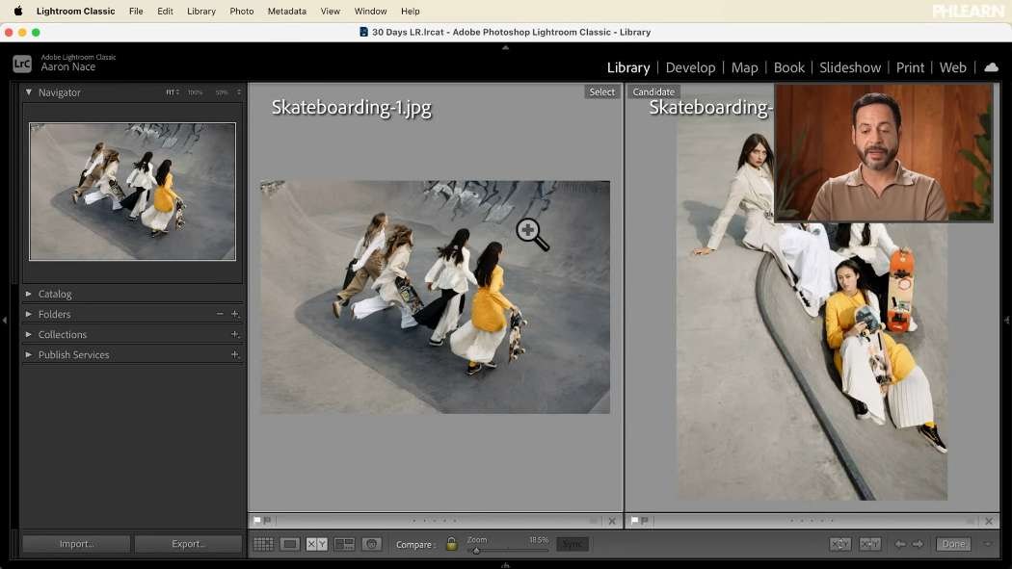Set Navigator zoom to 50%
This screenshot has height=569, width=1012.
[x=222, y=92]
